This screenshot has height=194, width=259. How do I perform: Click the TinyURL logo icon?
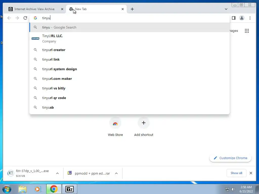click(x=35, y=39)
